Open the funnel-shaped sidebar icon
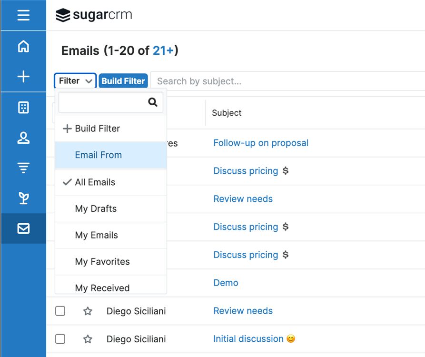This screenshot has height=357, width=425. [23, 168]
